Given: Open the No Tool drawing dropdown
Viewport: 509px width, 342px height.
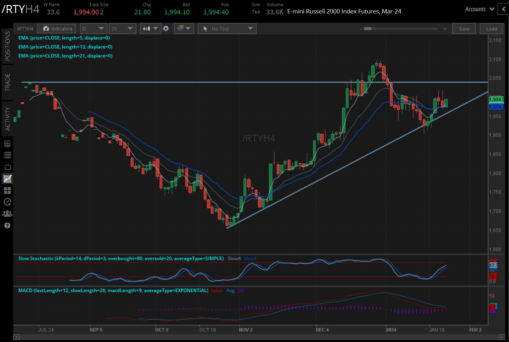Looking at the screenshot, I should pos(227,29).
